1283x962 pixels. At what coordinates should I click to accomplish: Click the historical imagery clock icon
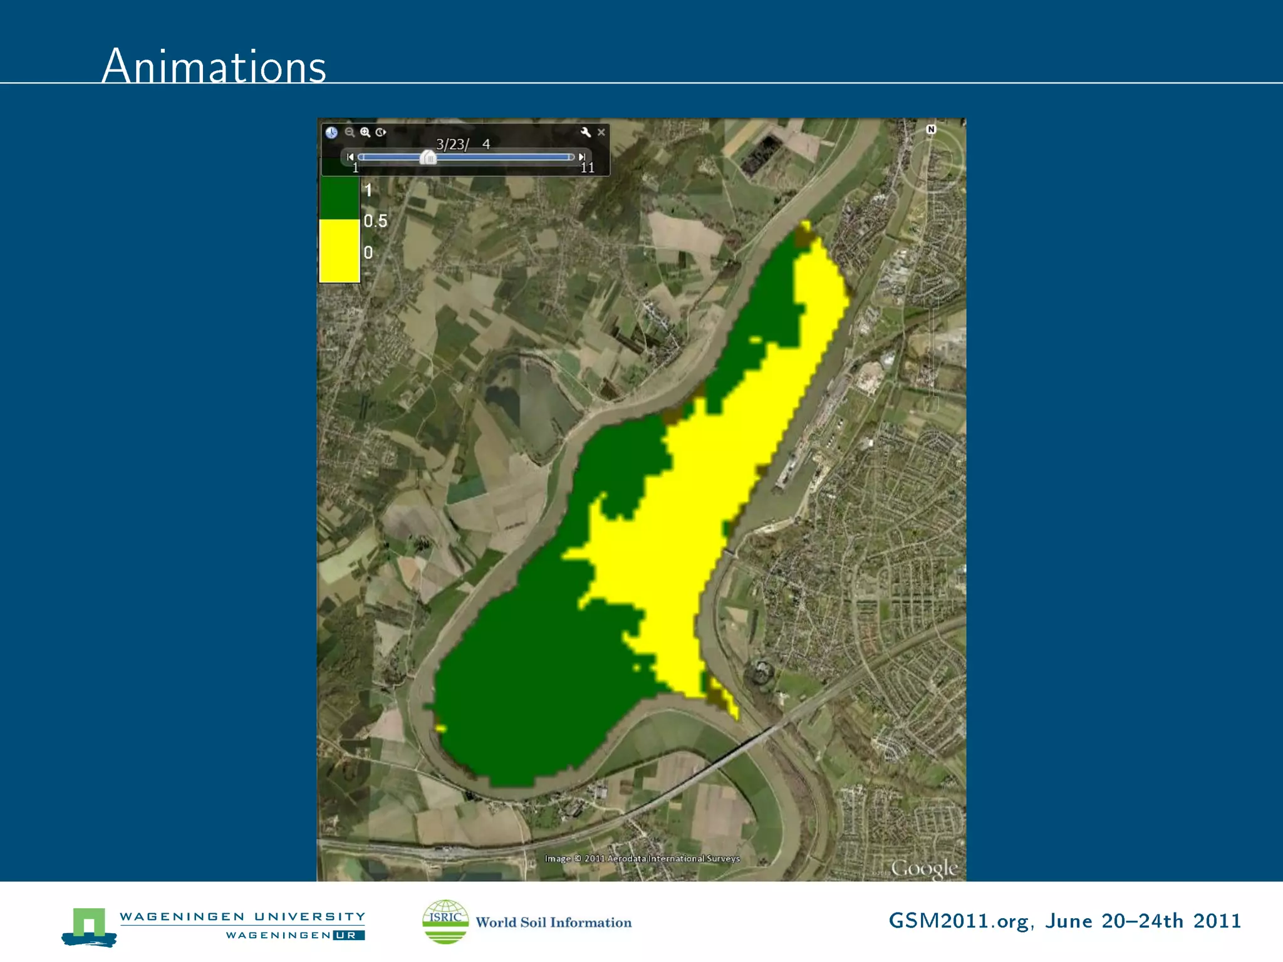point(331,132)
